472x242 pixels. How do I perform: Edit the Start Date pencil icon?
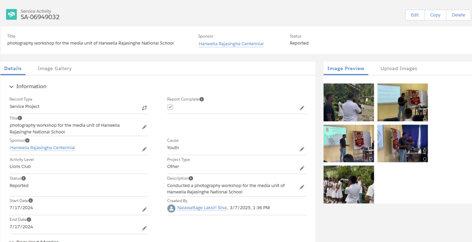click(144, 209)
